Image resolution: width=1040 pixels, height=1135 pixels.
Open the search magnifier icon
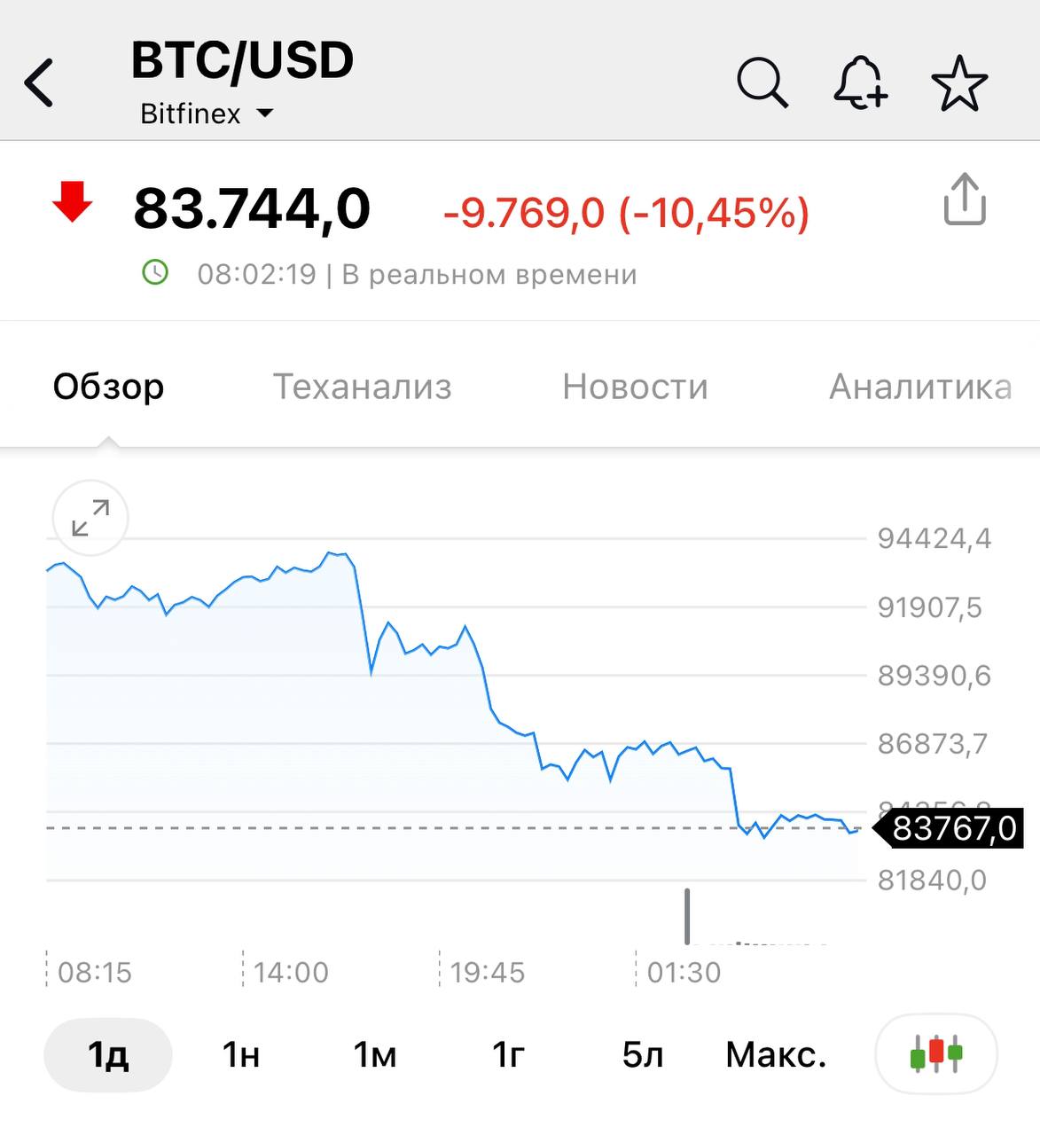click(x=762, y=83)
